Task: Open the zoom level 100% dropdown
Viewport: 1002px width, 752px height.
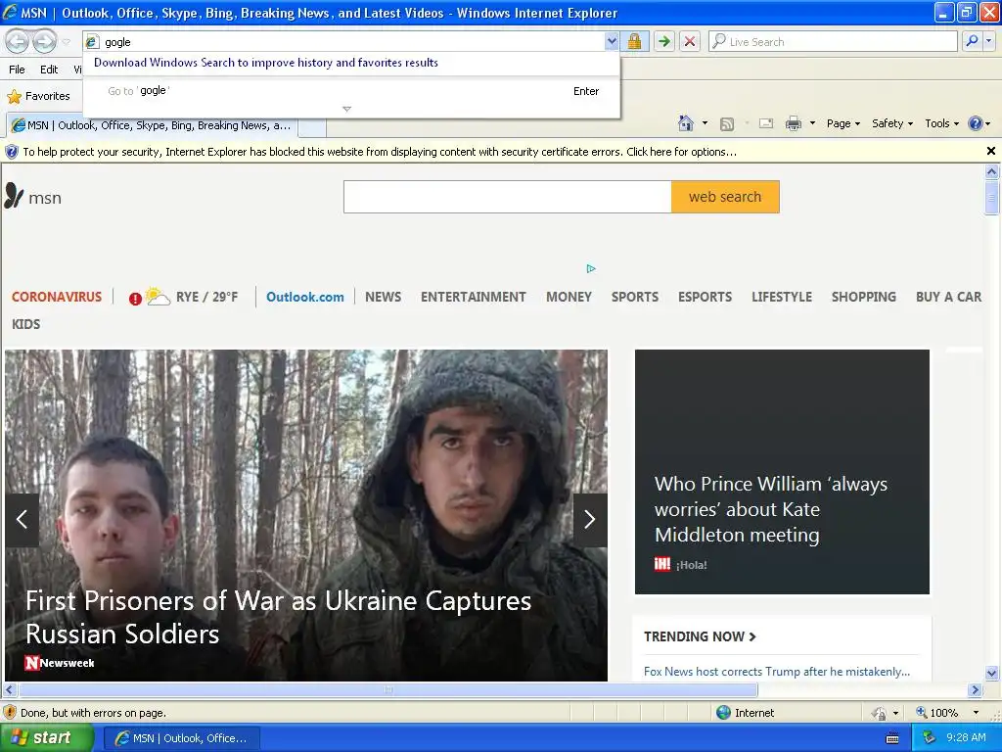Action: point(976,713)
